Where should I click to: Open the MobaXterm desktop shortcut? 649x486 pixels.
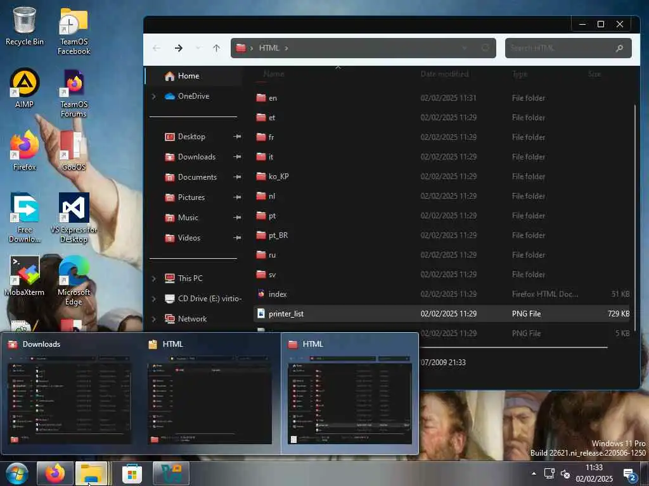[x=25, y=276]
